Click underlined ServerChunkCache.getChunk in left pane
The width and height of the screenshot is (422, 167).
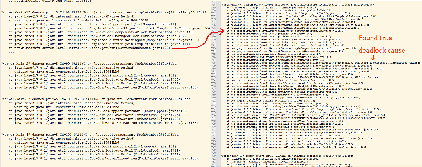pos(92,48)
